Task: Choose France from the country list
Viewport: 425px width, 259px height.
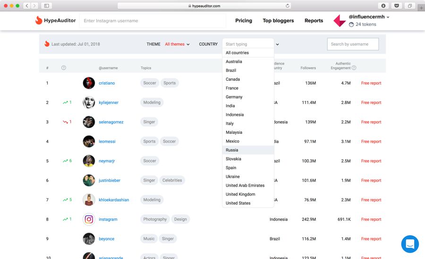Action: (x=248, y=88)
